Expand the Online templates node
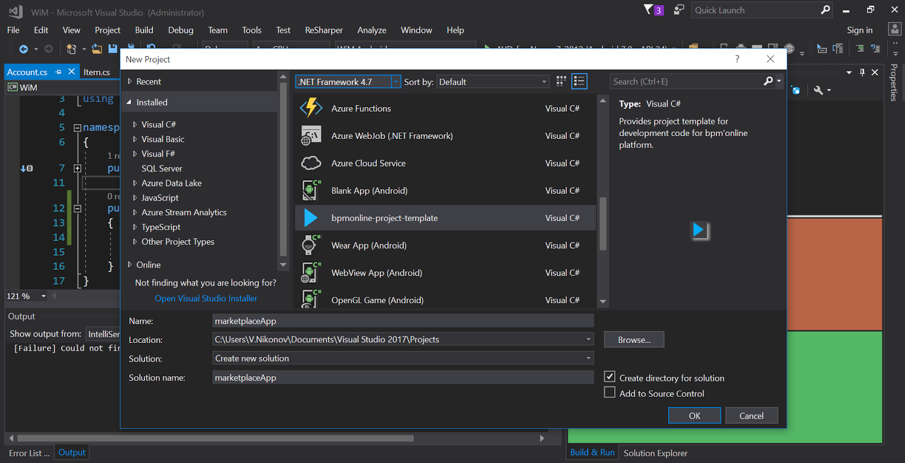 (x=130, y=265)
